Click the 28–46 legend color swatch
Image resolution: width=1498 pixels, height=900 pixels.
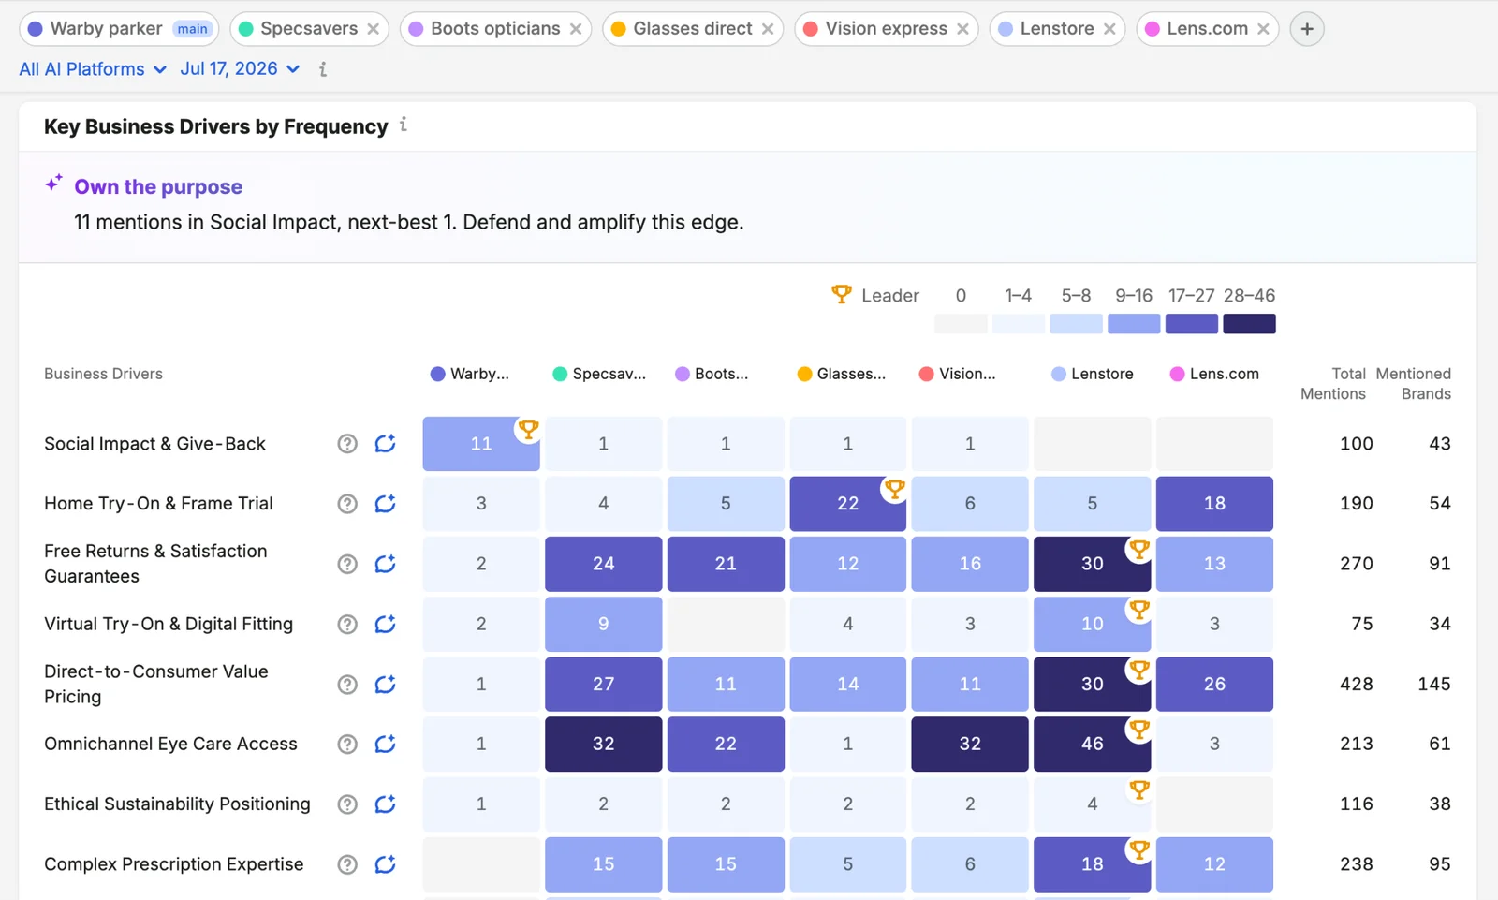(x=1249, y=324)
